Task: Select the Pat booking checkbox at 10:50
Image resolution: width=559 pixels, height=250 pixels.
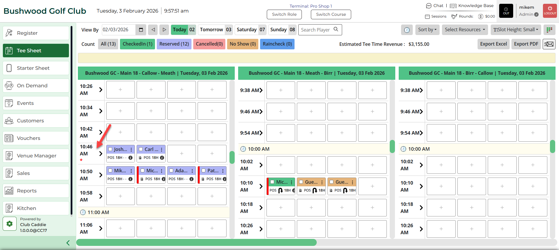Action: pos(203,171)
